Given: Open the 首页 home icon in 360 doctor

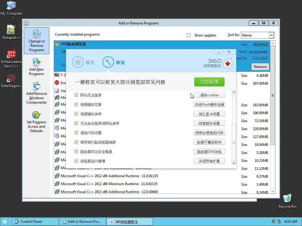Looking at the screenshot, I should [x=78, y=62].
